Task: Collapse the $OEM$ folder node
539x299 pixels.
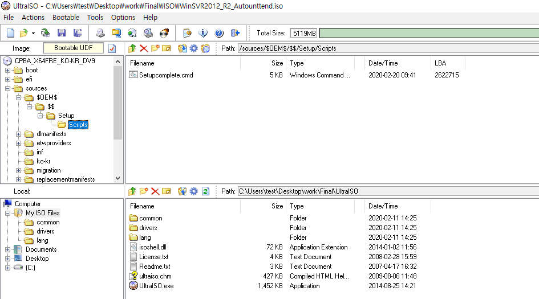Action: [19, 97]
